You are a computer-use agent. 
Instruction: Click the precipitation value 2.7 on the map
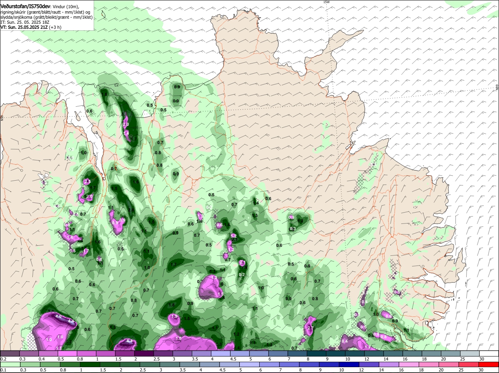pyautogui.click(x=311, y=328)
